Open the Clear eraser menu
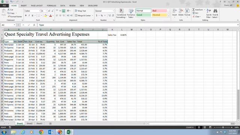 pos(196,16)
